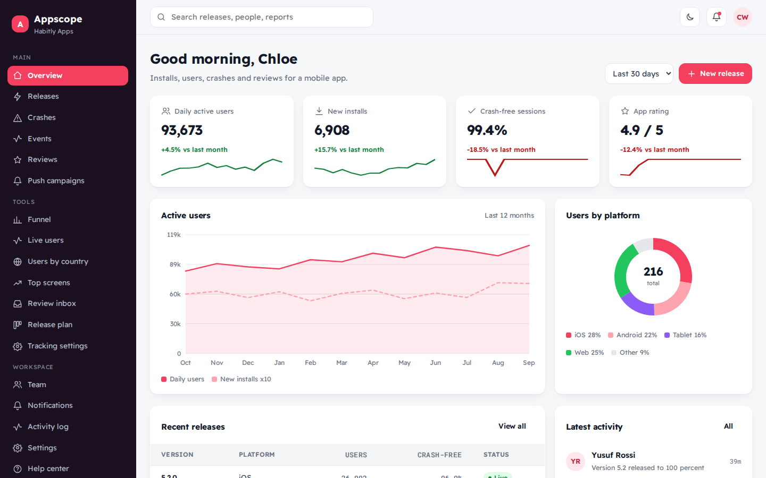
Task: Click the Release plan board icon
Action: click(18, 325)
